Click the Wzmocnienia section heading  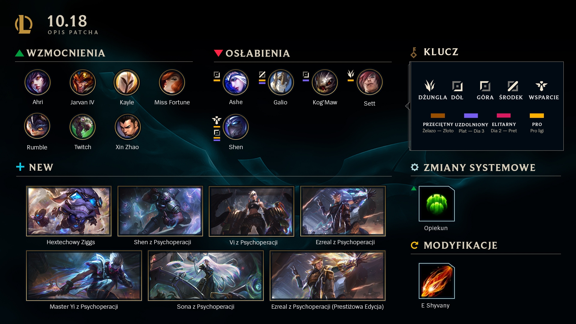66,53
